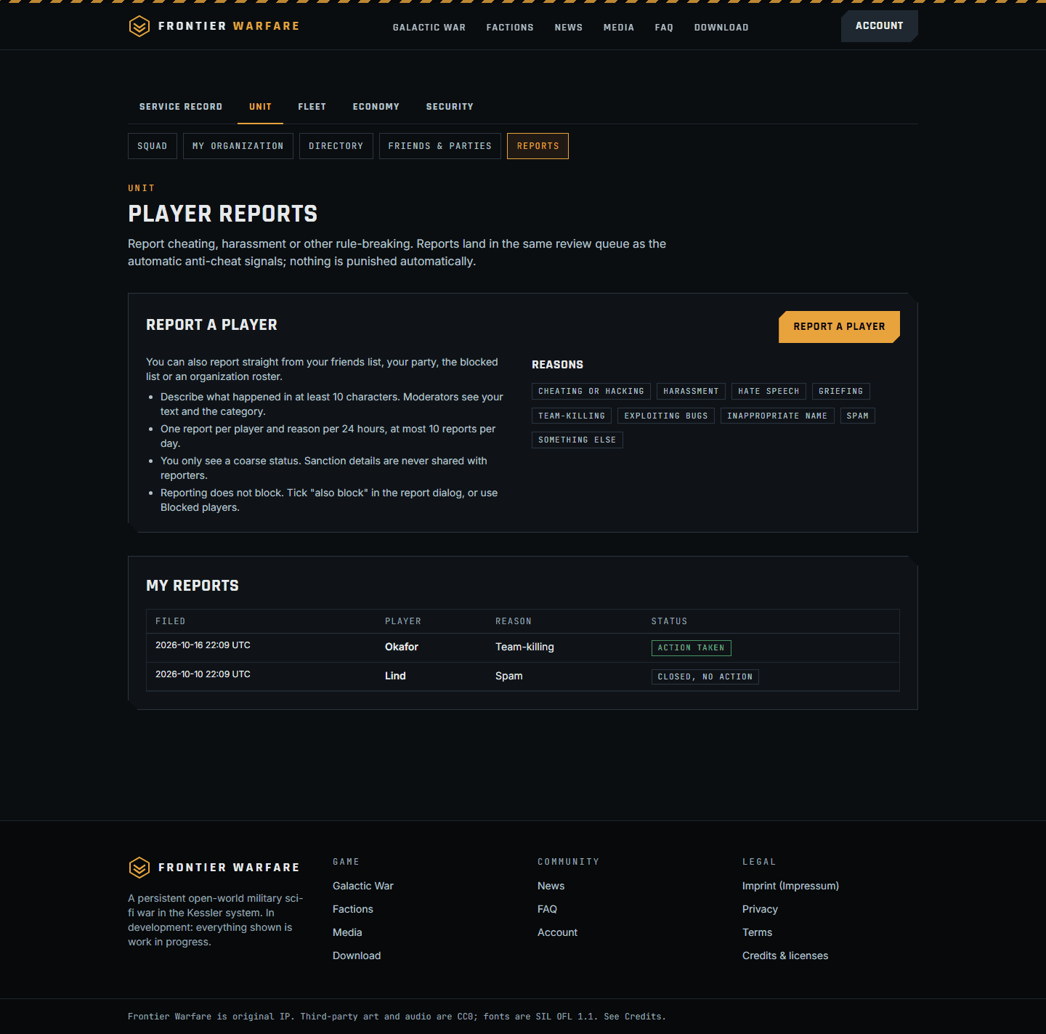Open FAQ in the top navigation

pyautogui.click(x=664, y=28)
